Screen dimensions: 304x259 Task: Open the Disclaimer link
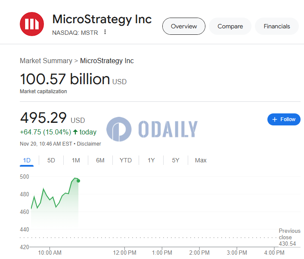[x=89, y=144]
